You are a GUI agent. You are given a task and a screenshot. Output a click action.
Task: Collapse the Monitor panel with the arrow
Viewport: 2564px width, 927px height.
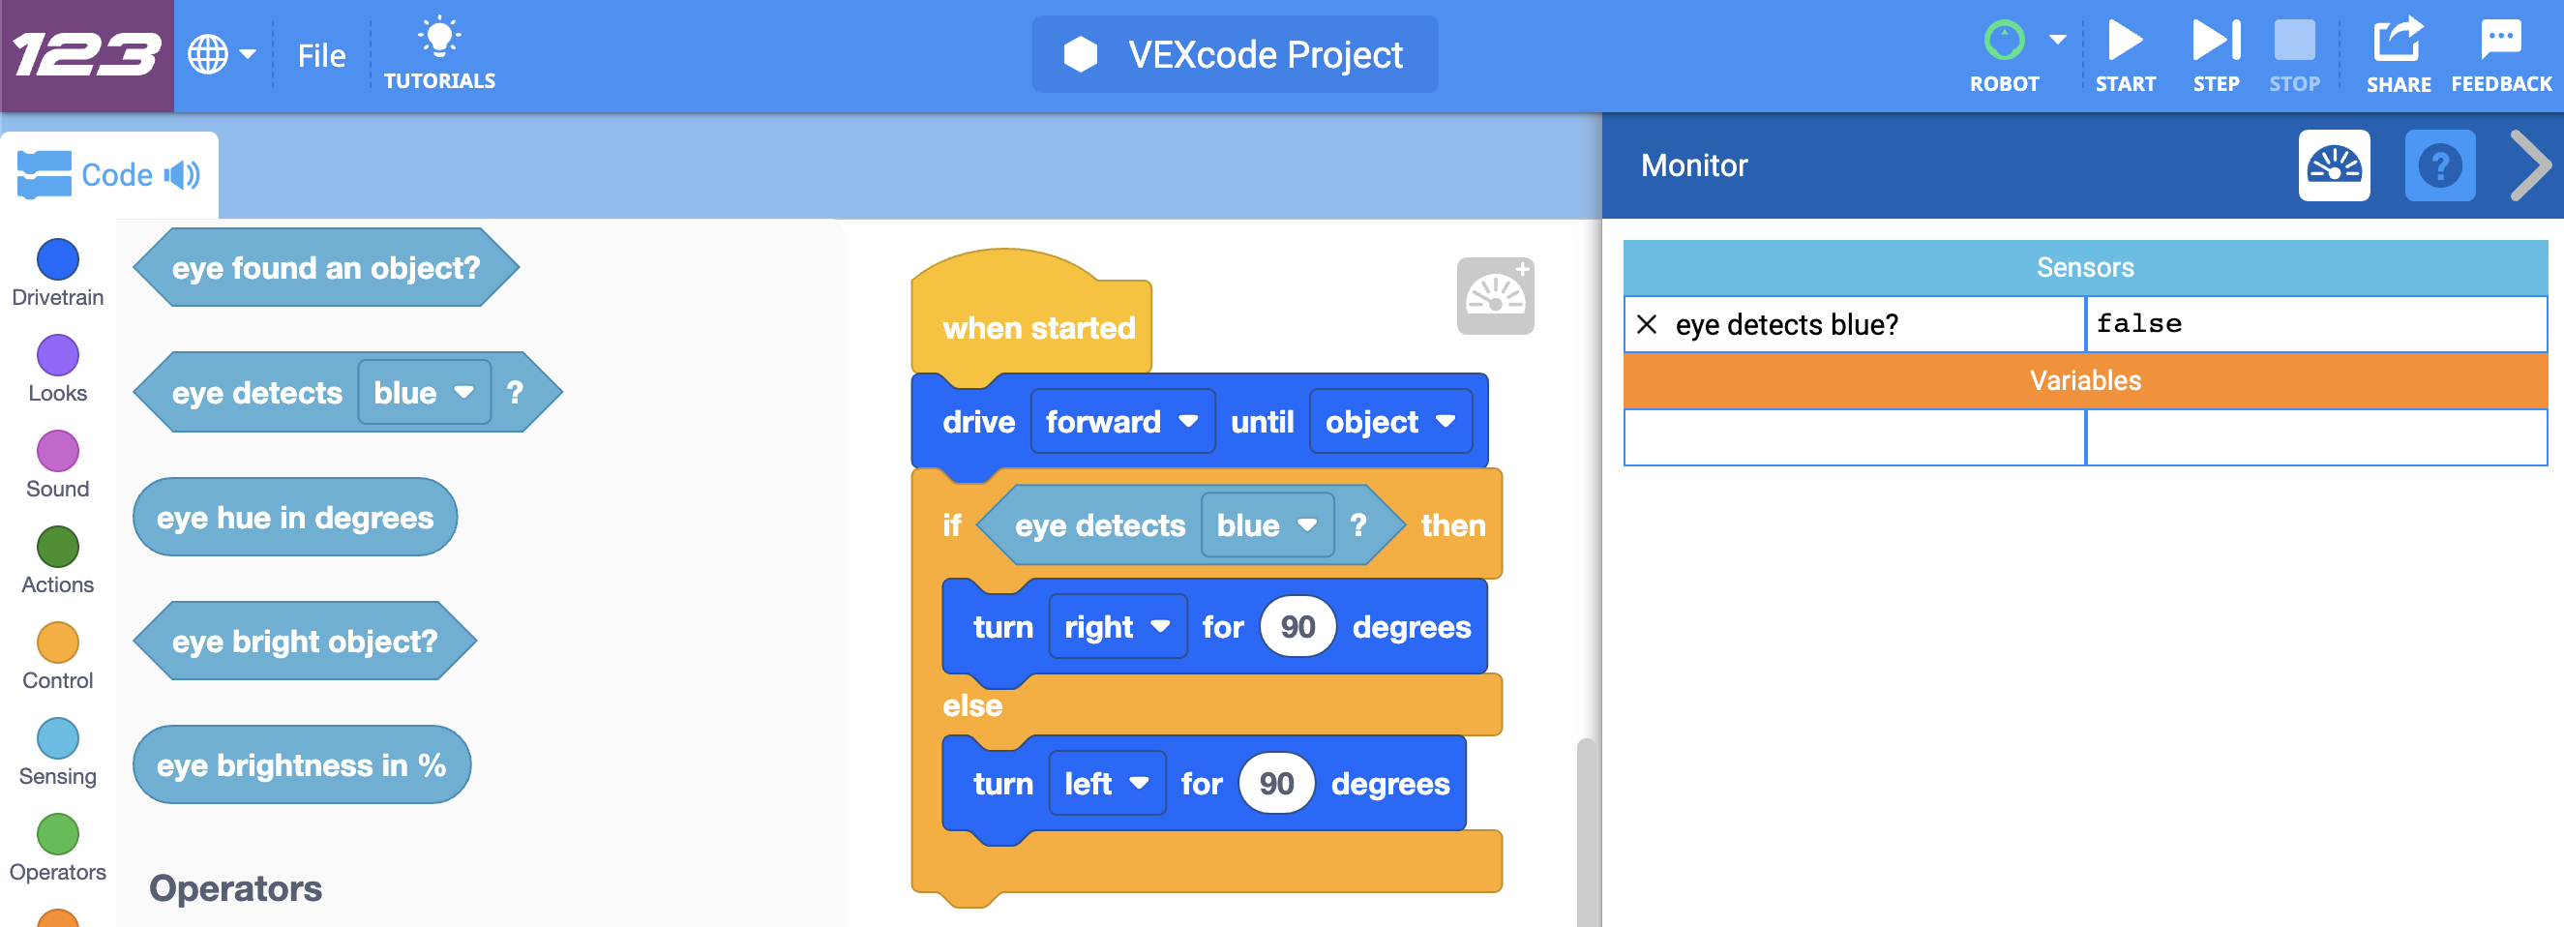tap(2528, 165)
